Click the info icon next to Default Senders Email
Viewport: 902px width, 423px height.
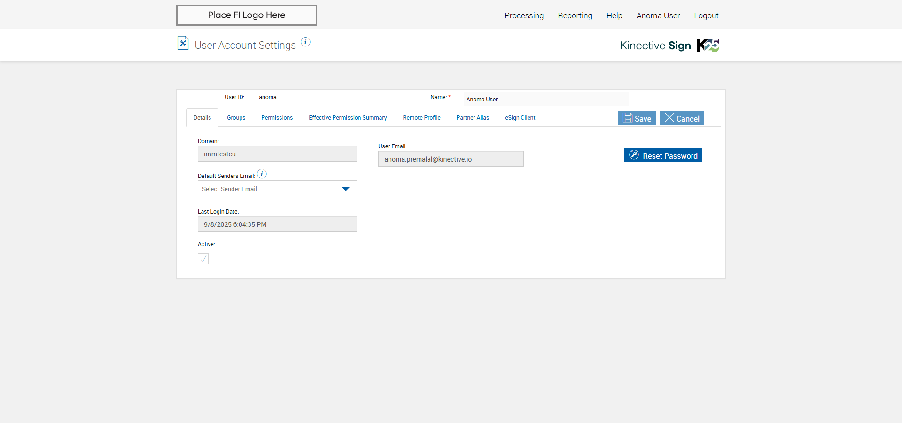[262, 174]
